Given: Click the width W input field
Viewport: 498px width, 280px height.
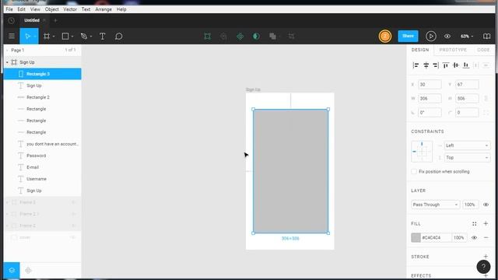Looking at the screenshot, I should 430,99.
